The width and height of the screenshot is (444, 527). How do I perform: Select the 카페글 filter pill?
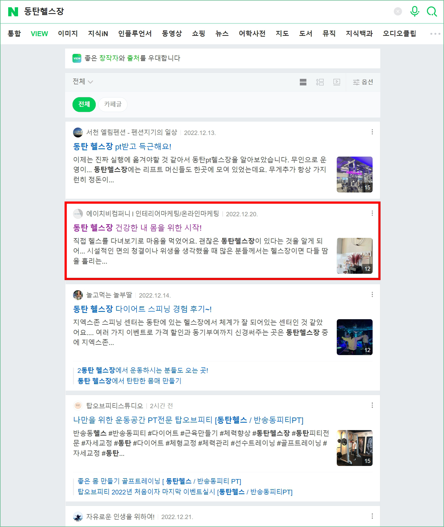click(113, 104)
